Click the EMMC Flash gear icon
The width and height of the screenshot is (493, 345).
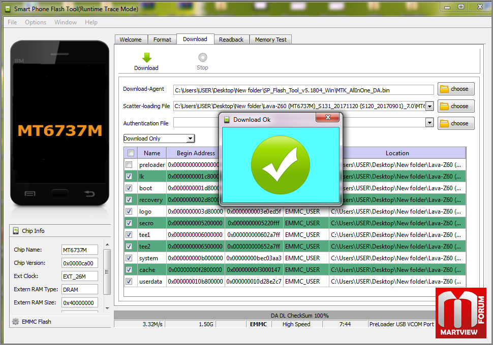(15, 322)
